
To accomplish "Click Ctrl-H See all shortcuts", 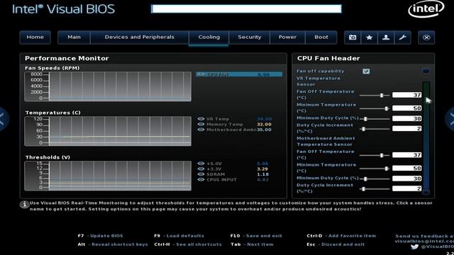I will 187,244.
